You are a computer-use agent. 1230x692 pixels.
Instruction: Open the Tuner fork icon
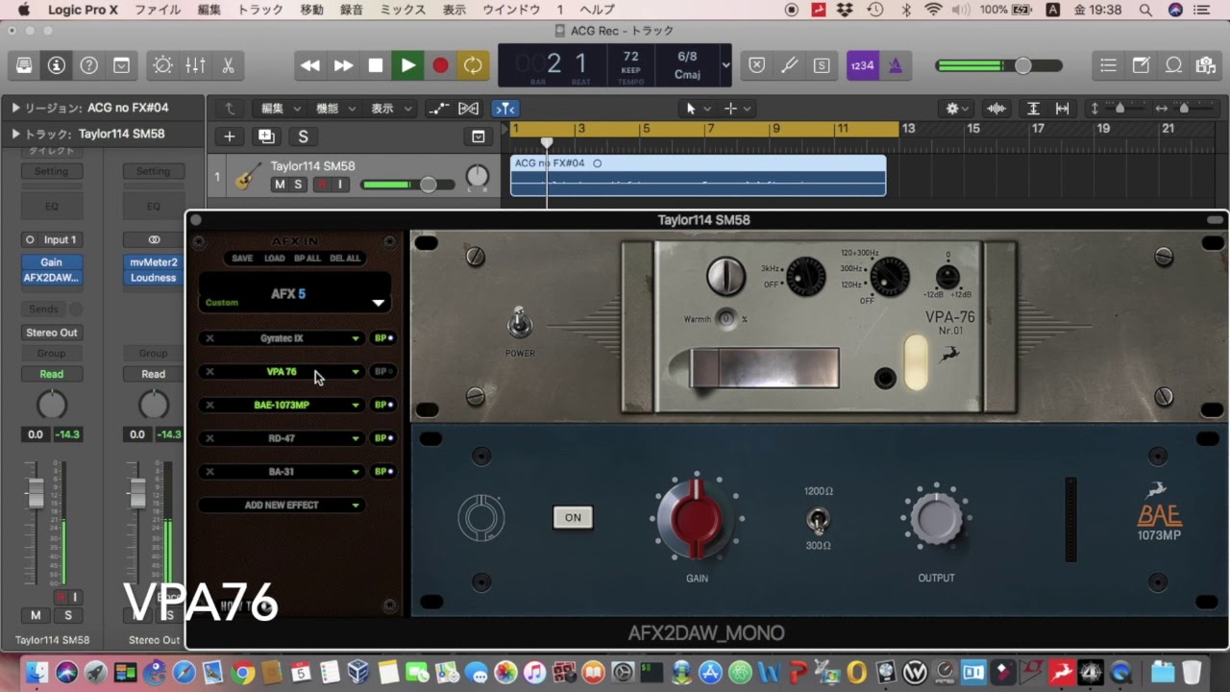point(789,65)
